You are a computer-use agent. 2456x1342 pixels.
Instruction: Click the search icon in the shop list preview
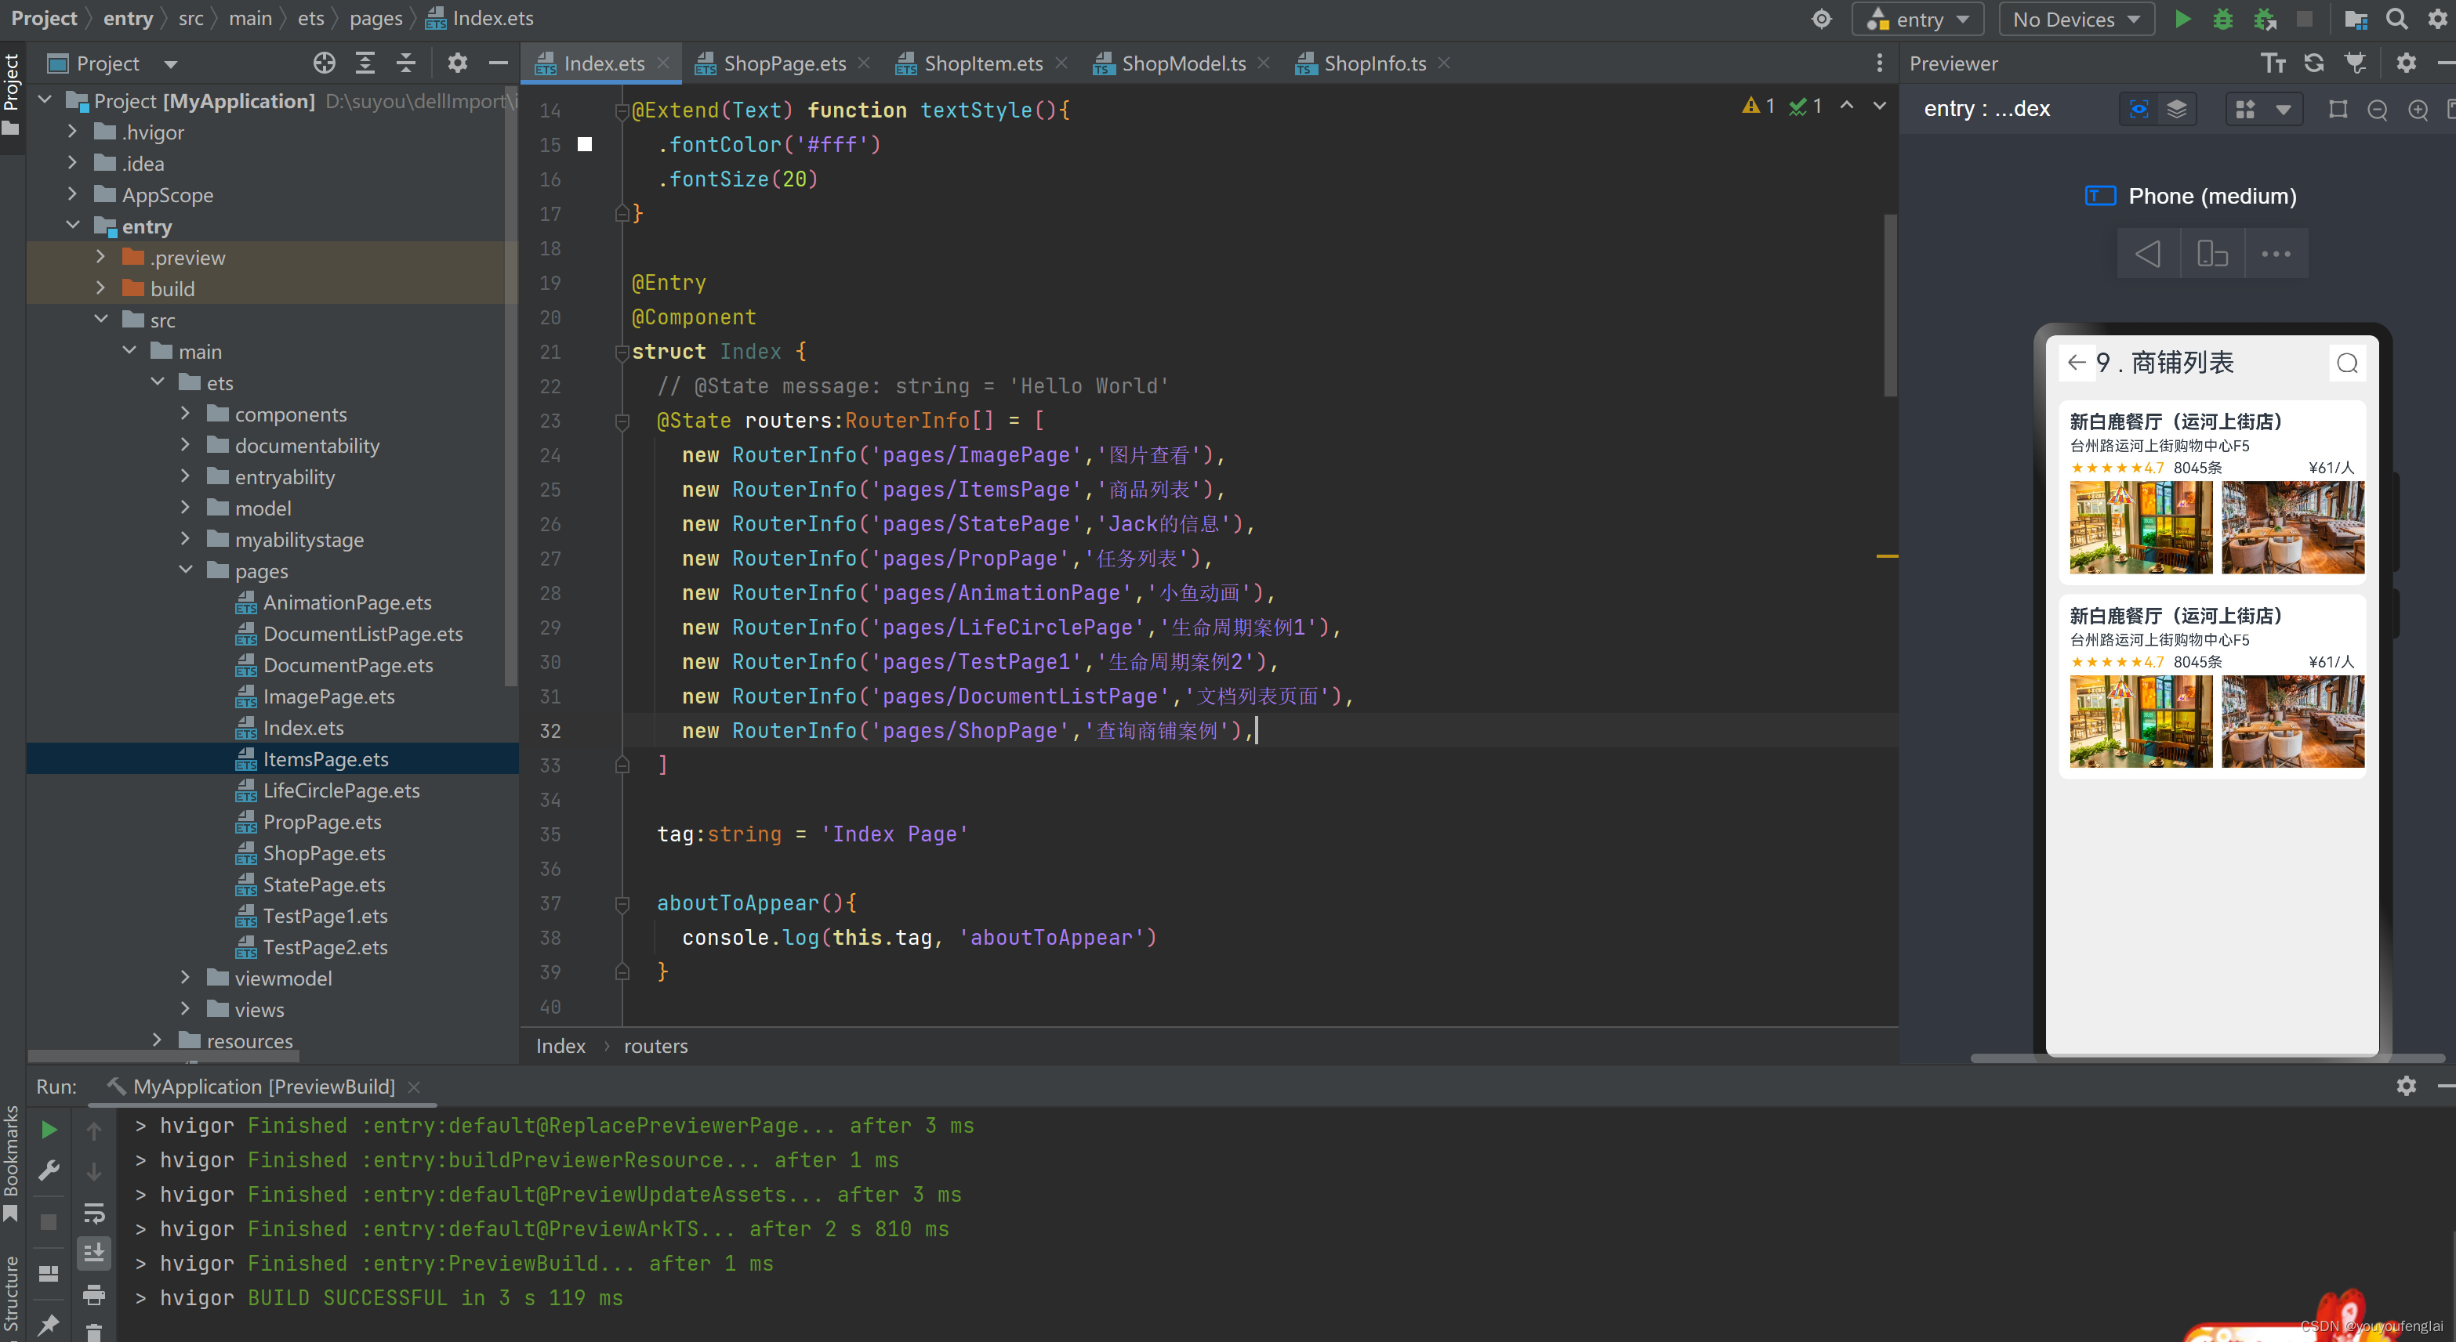2349,362
